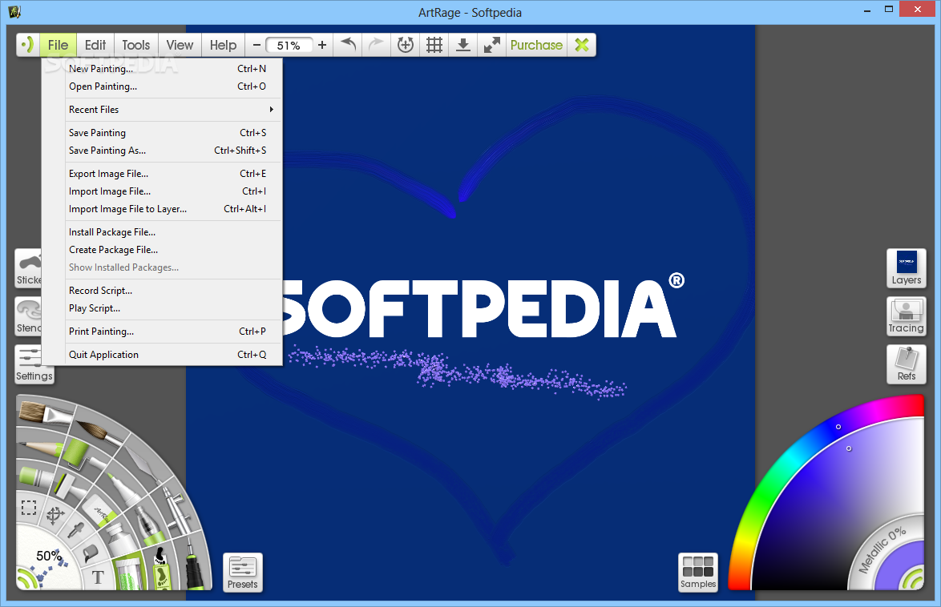This screenshot has width=941, height=607.
Task: Click the green Purchase button
Action: coord(536,45)
